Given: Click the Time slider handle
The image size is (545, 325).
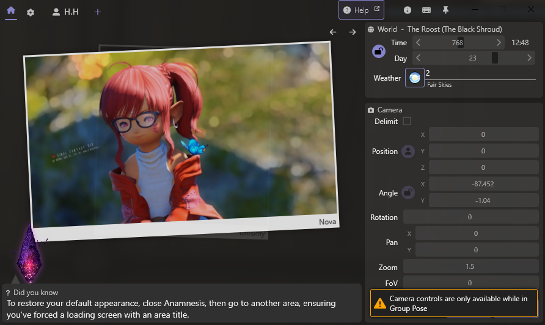Looking at the screenshot, I should (x=461, y=42).
